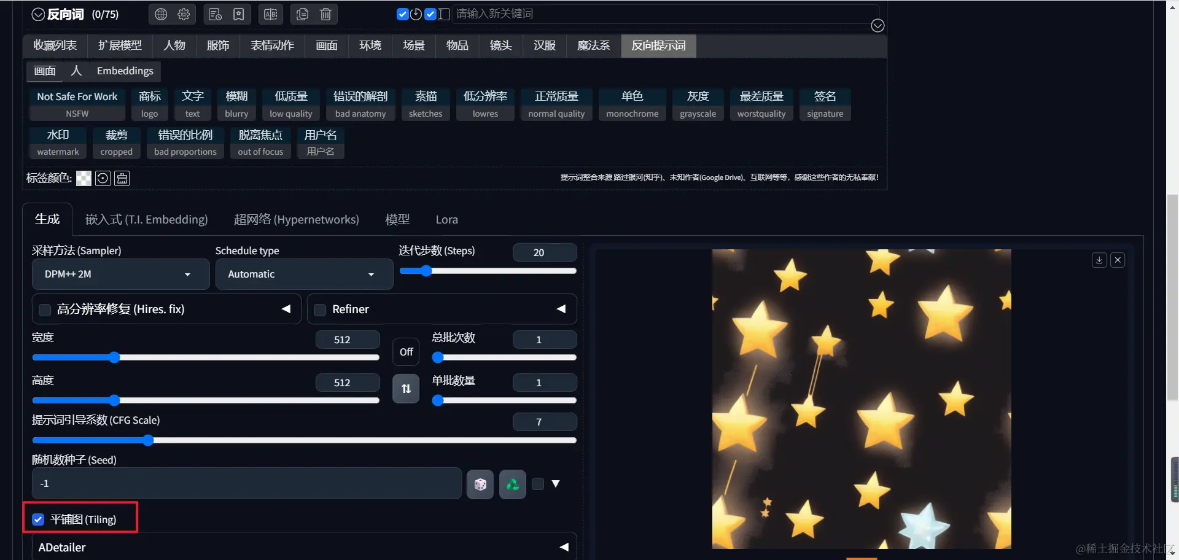1179x560 pixels.
Task: Enable the 高分辨率修复 (Hires. fix) checkbox
Action: point(45,309)
